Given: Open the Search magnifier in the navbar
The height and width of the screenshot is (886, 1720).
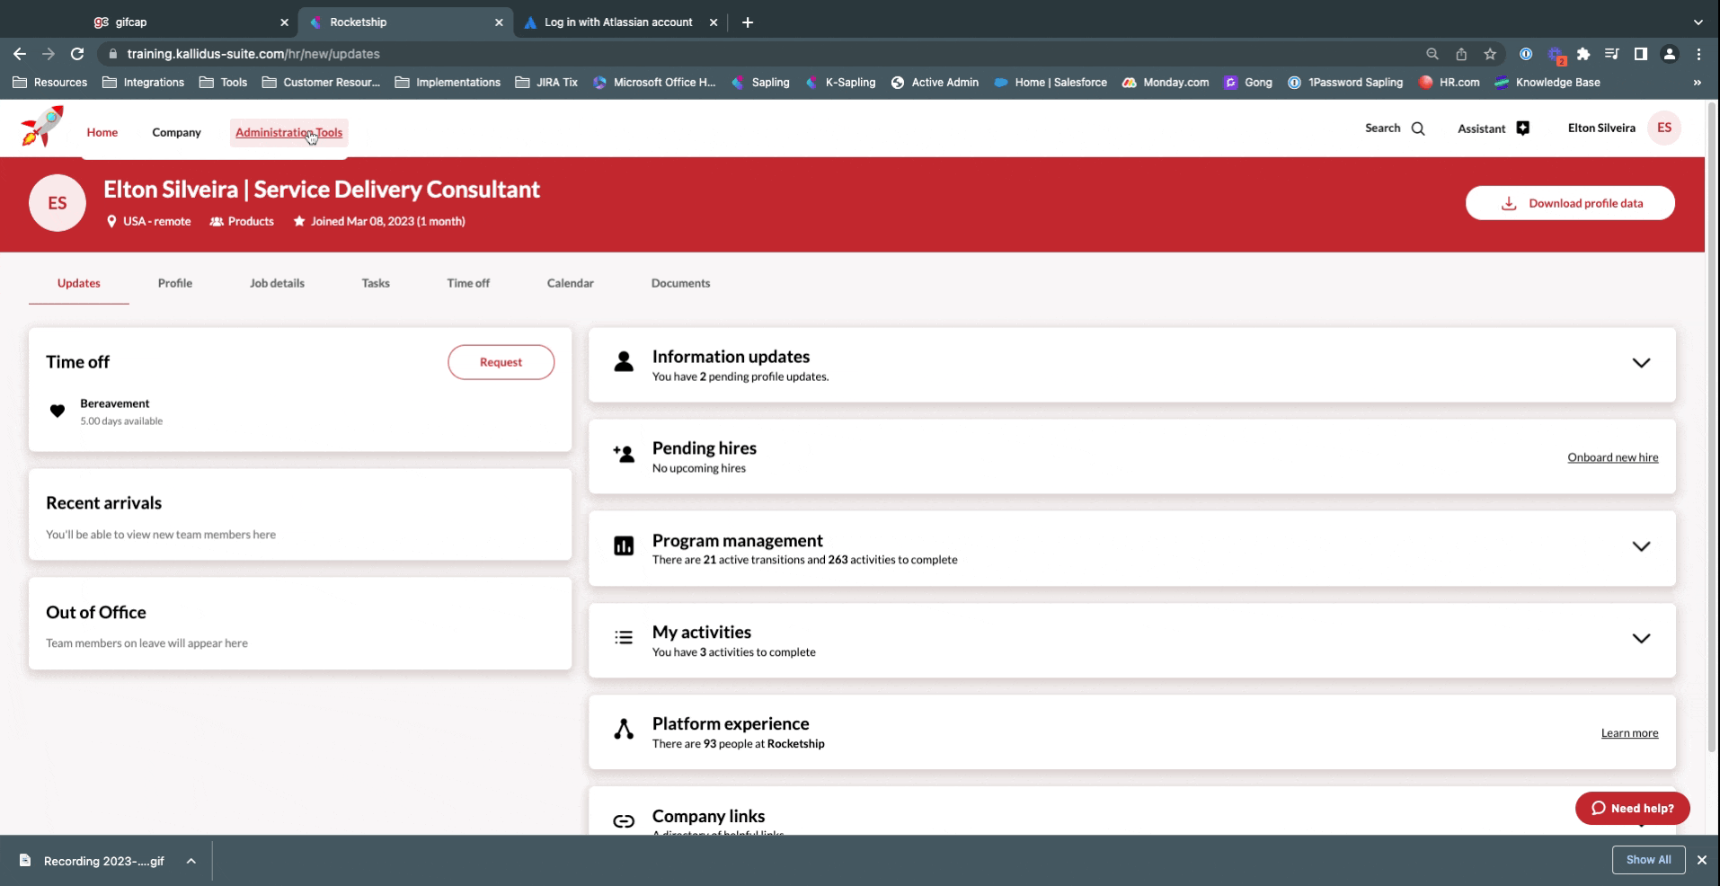Looking at the screenshot, I should pos(1417,128).
